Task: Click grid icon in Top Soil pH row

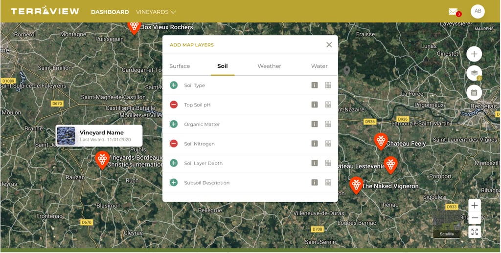Action: coord(328,105)
